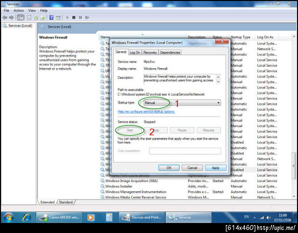Click the gear icon beside Windows Management Instrumentation
Screen dimensions: 298x233
102,192
